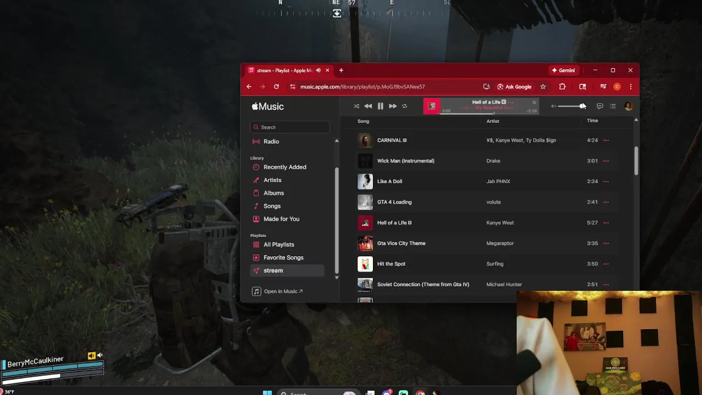Viewport: 702px width, 395px height.
Task: Click the Song column header
Action: click(363, 121)
